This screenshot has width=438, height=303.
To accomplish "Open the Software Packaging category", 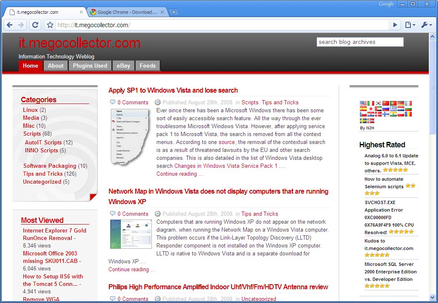I will tap(50, 166).
